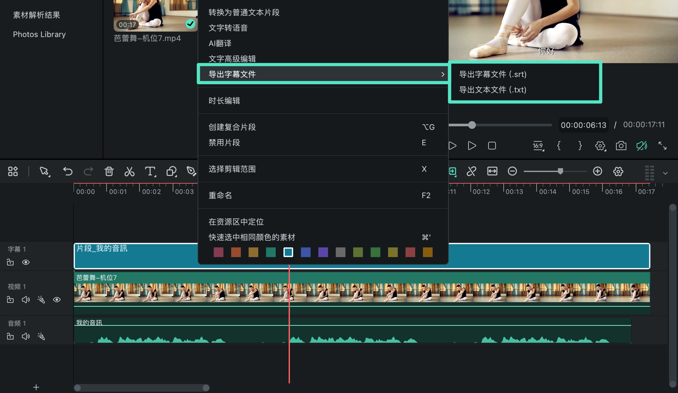Screen dimensions: 678x393
Task: Click the trash delete icon
Action: pyautogui.click(x=109, y=171)
